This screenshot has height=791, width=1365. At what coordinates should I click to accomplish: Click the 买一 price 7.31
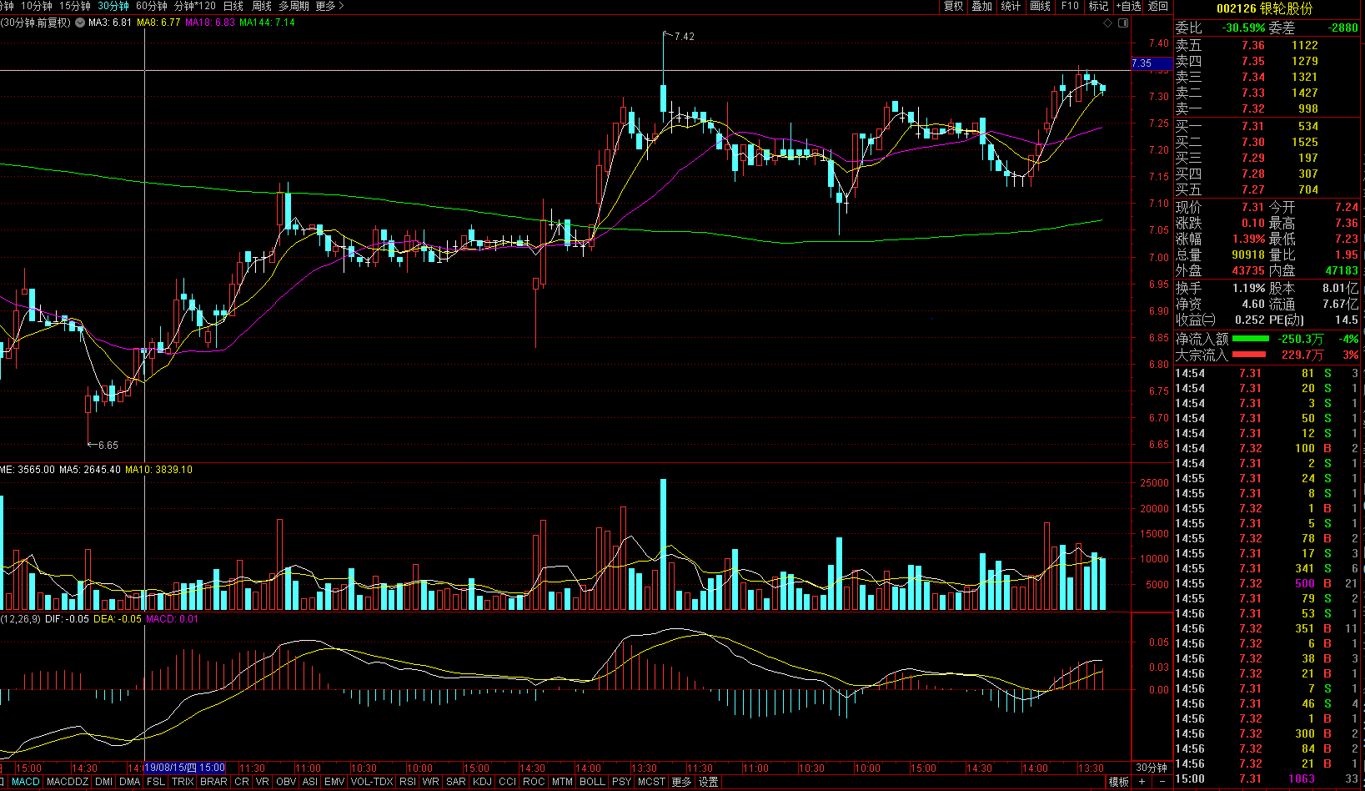tap(1252, 126)
